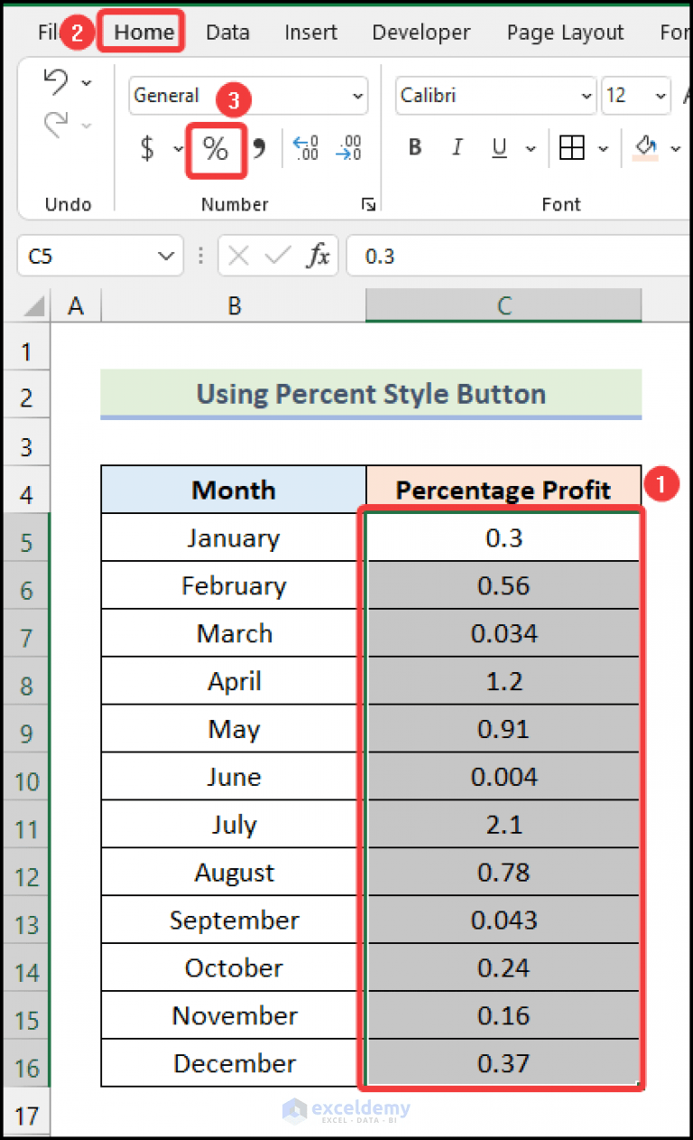Open the General number format dropdown

pos(356,96)
